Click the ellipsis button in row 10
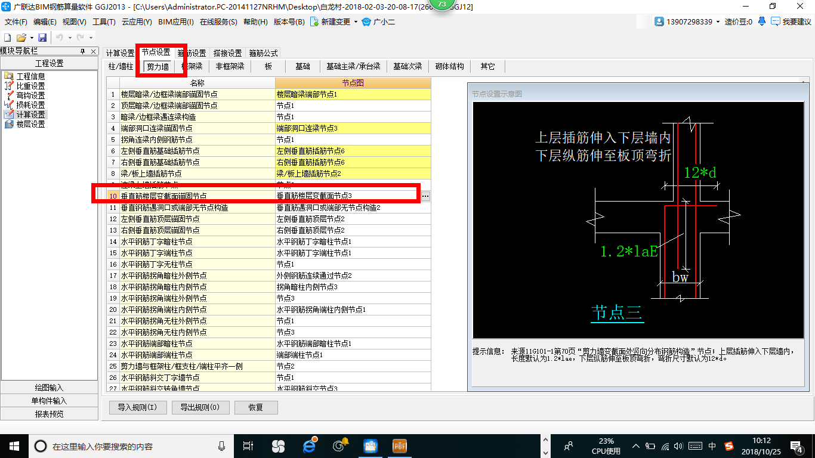The height and width of the screenshot is (458, 815). [425, 196]
